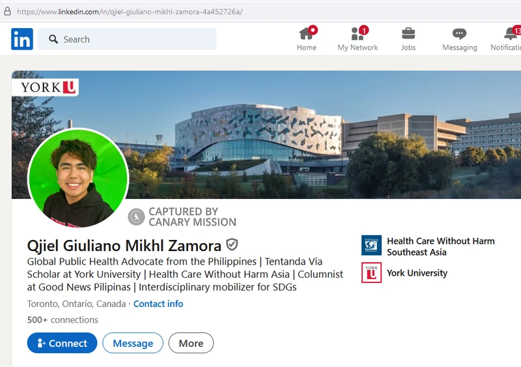Click the Health Care Without Harm logo
521x367 pixels.
(371, 245)
